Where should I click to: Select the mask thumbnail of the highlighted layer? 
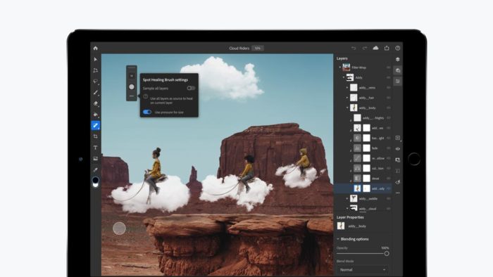[367, 188]
